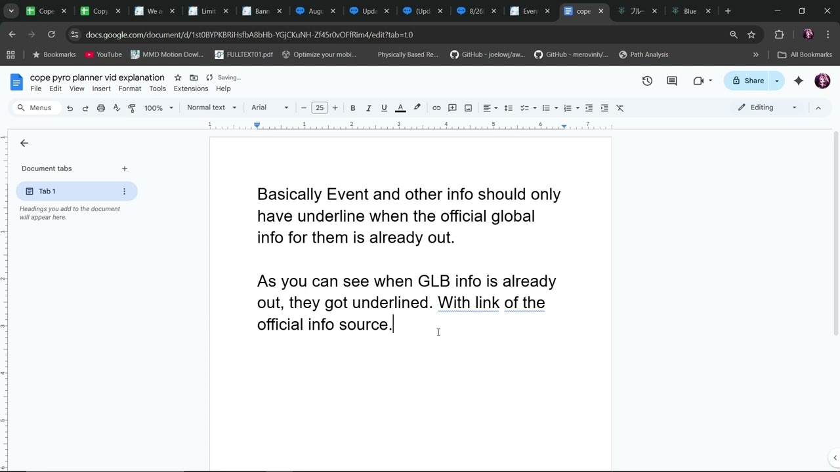Open the text color picker
Screen dimensions: 840x472
(x=400, y=108)
